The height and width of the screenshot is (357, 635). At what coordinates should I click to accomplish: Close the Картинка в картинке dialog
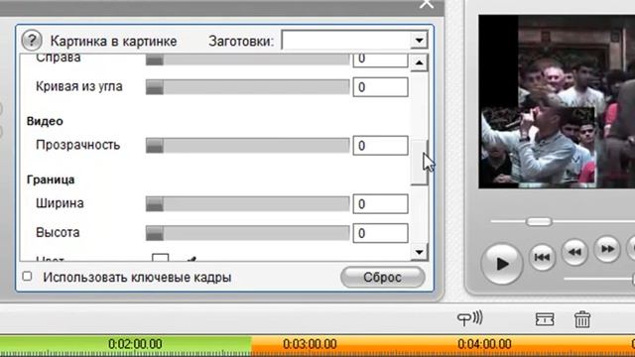[427, 4]
